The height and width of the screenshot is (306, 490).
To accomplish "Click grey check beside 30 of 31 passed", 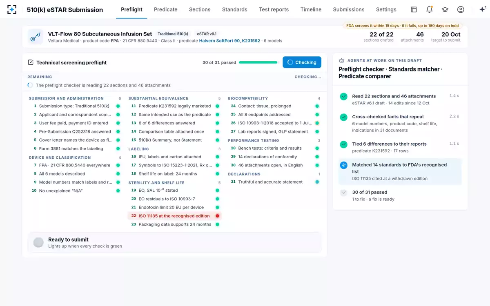I will [344, 193].
